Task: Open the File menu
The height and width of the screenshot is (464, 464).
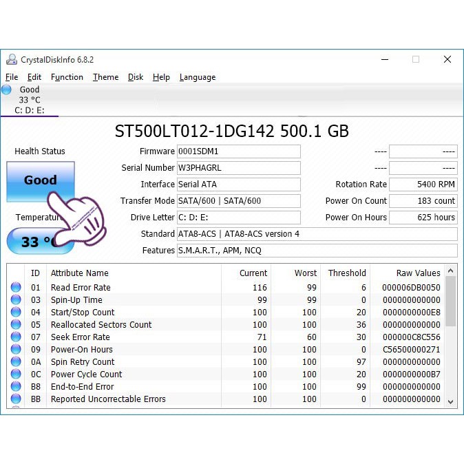Action: click(x=12, y=77)
